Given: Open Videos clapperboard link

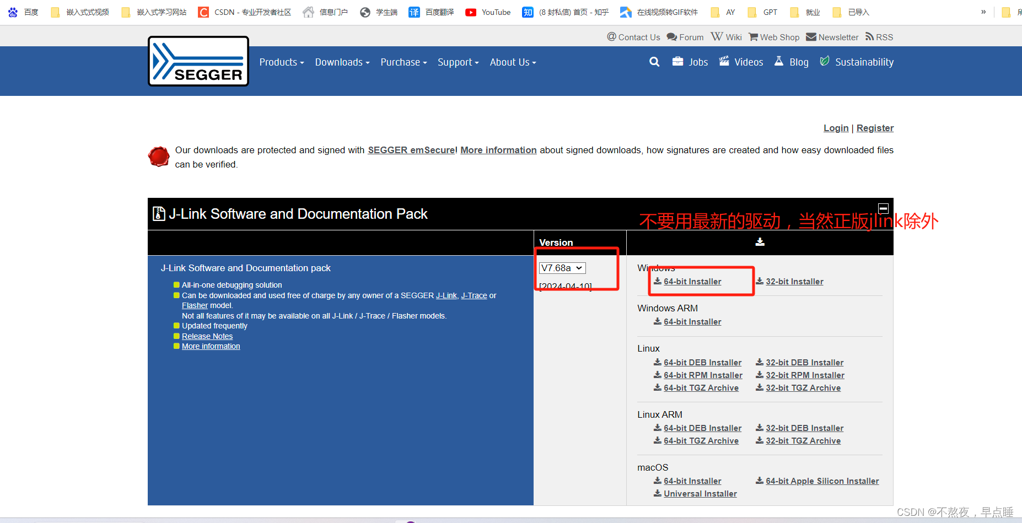Looking at the screenshot, I should [741, 62].
